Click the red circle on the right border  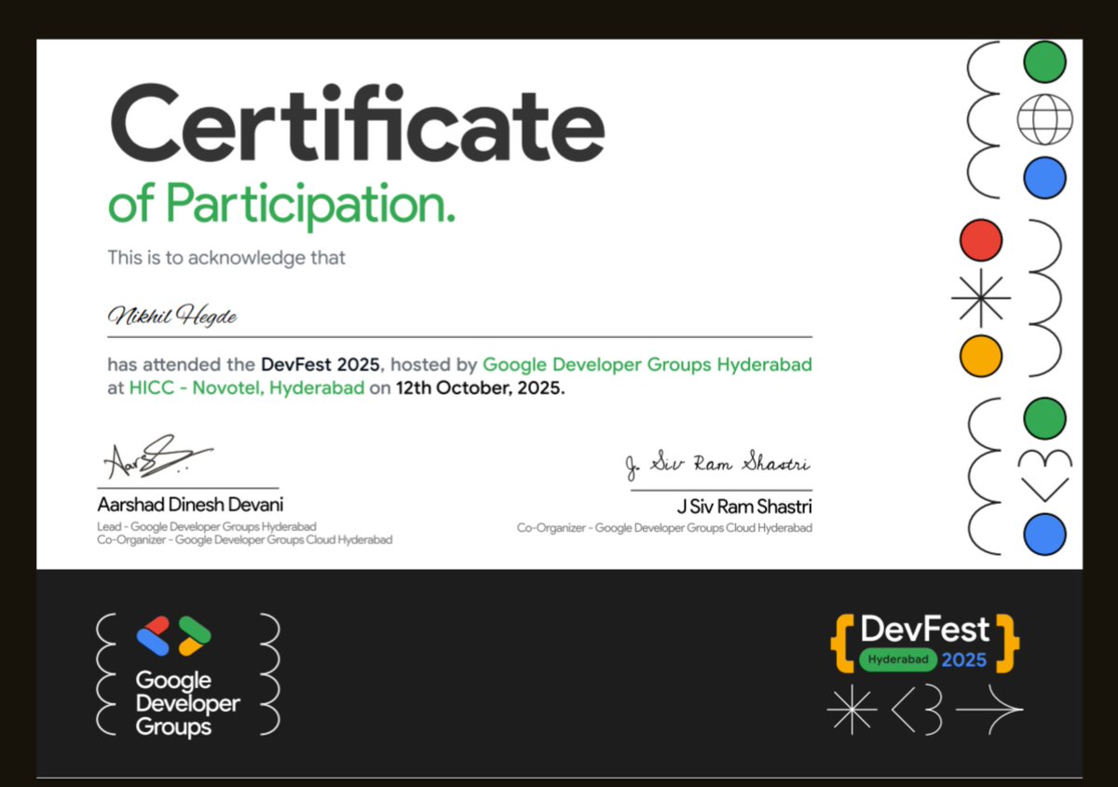(x=981, y=239)
